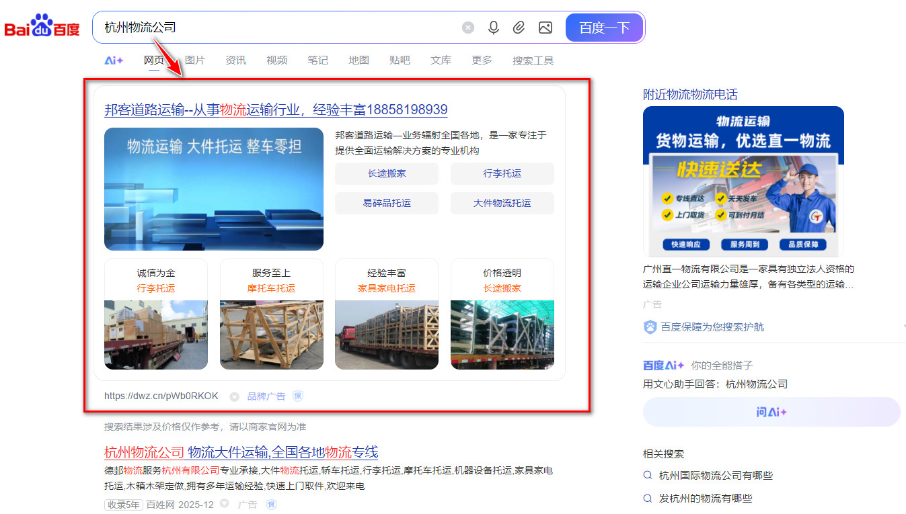Click the paperclip file attachment icon
The width and height of the screenshot is (906, 514).
point(519,27)
